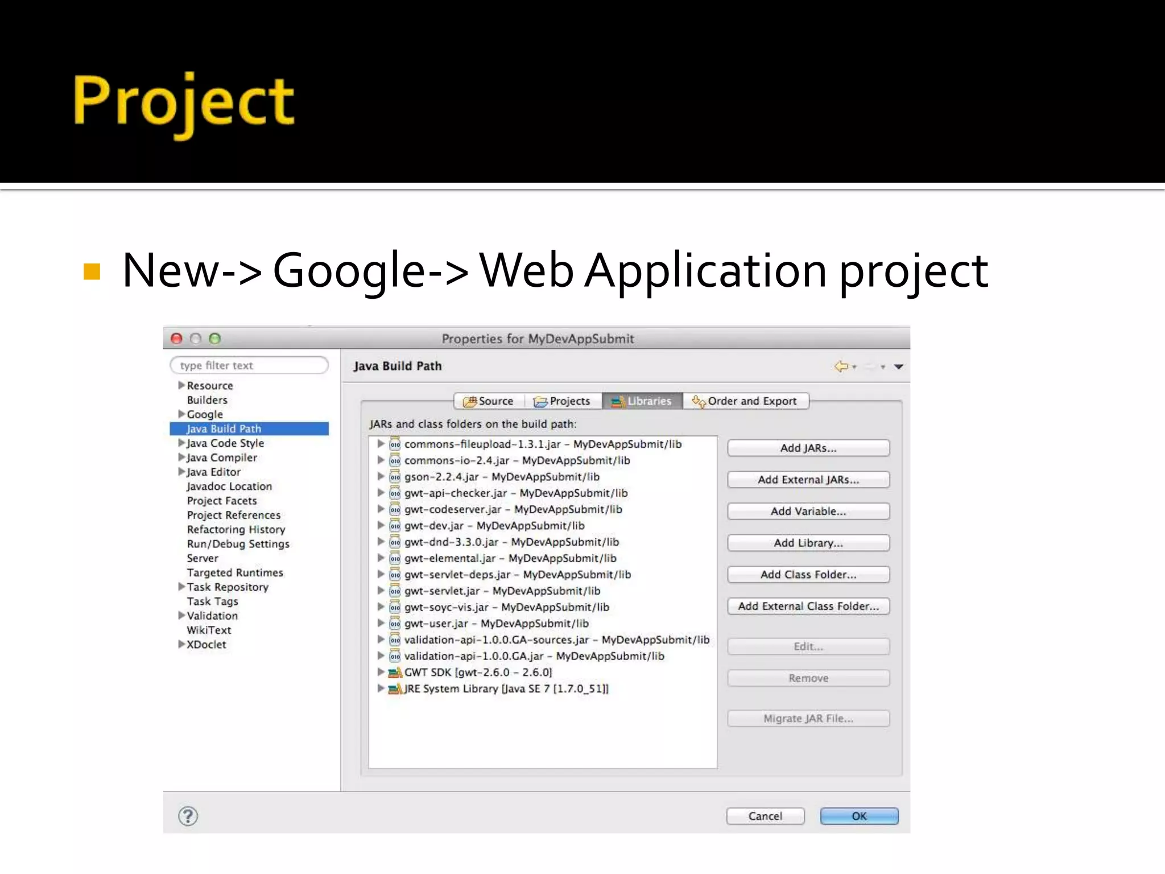Select Server in the properties tree
The image size is (1165, 874).
pos(203,558)
